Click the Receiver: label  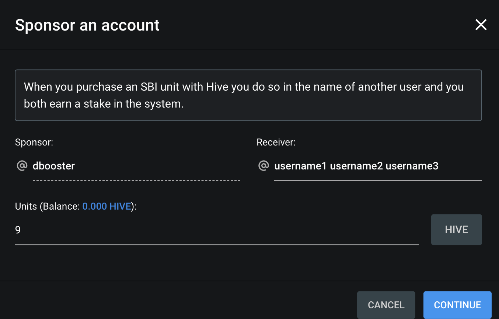[276, 142]
